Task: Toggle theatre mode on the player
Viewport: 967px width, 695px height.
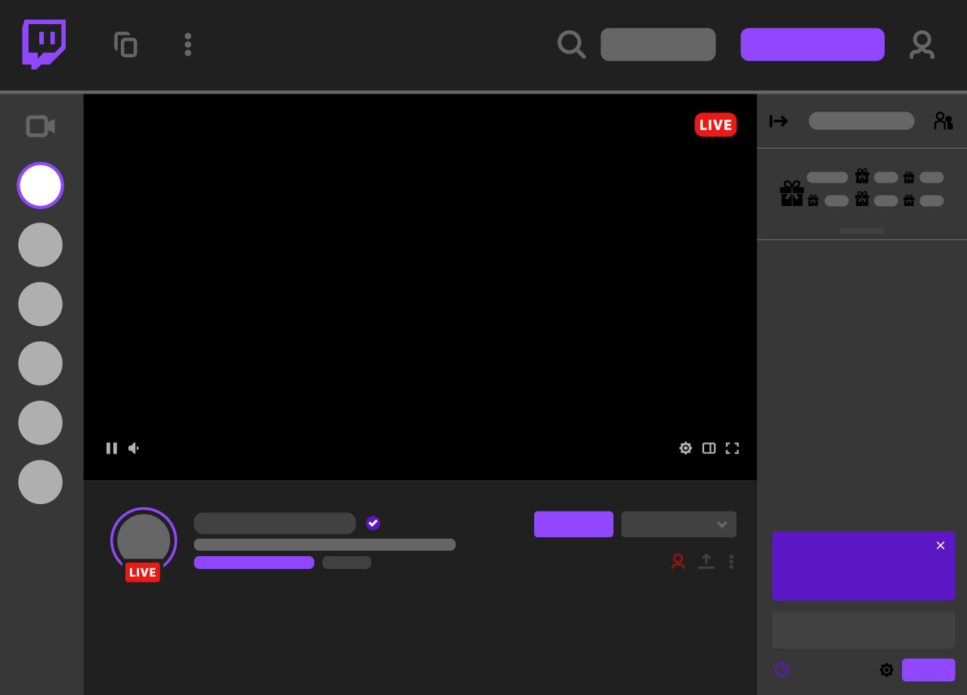Action: [x=709, y=448]
